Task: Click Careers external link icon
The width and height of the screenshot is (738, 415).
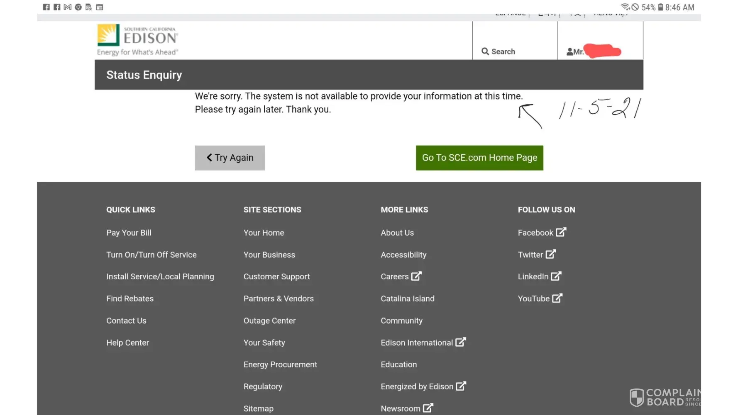Action: point(416,276)
